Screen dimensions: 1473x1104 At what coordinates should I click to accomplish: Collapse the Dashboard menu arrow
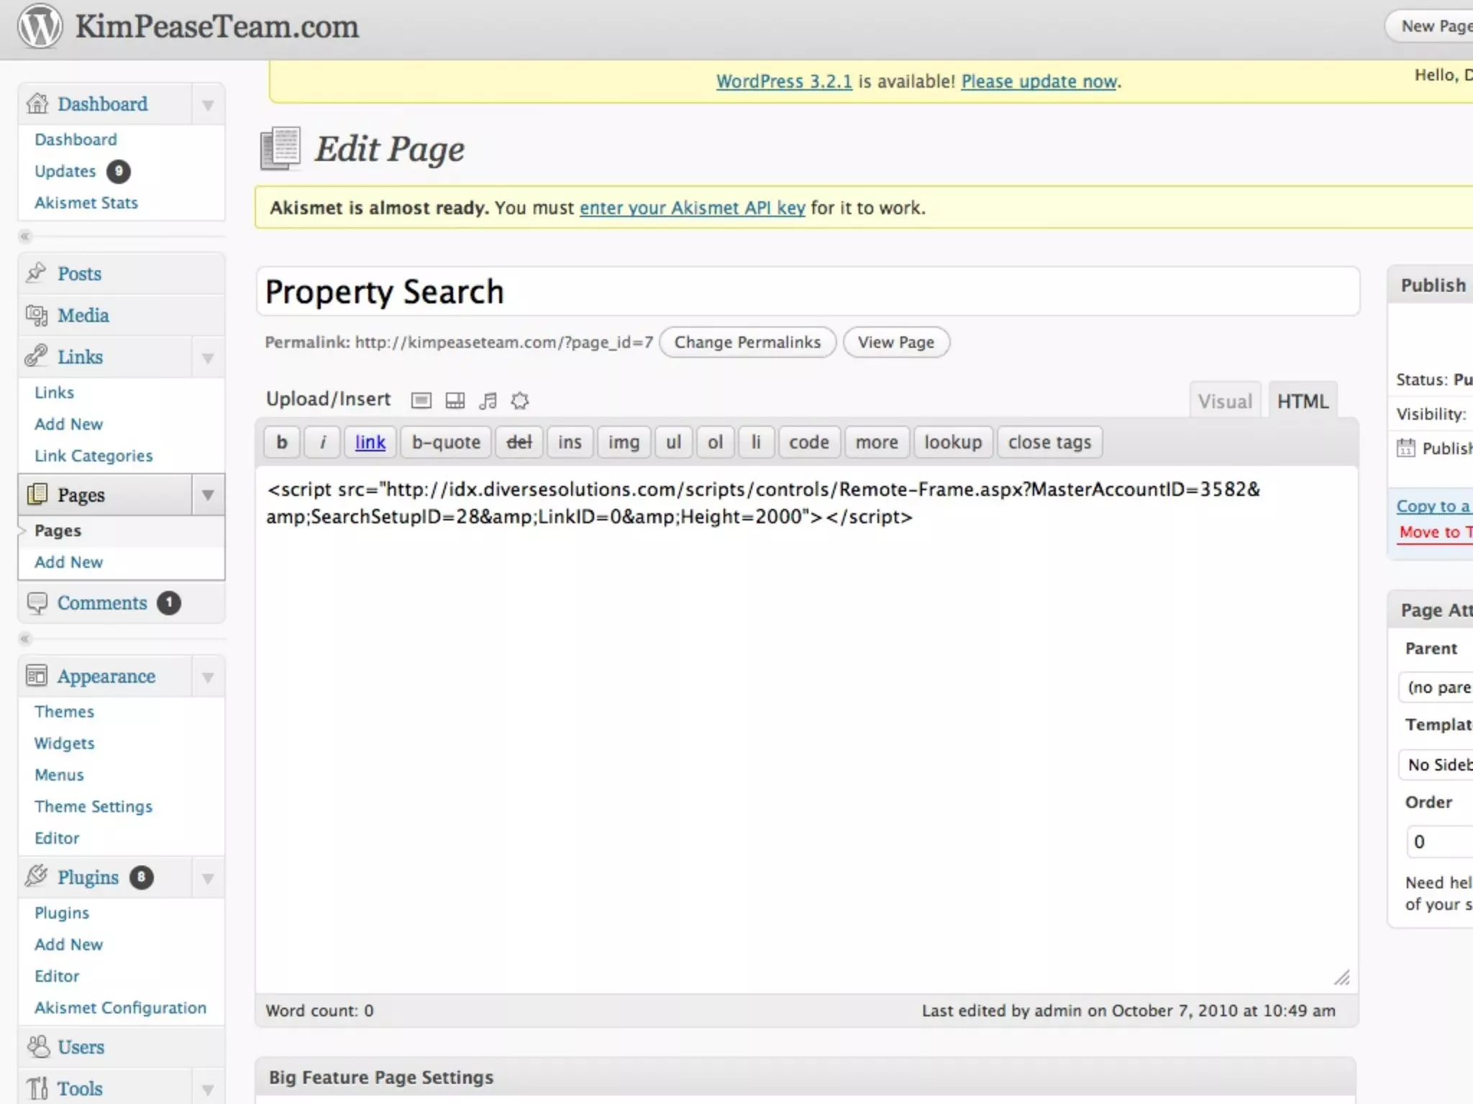click(208, 105)
